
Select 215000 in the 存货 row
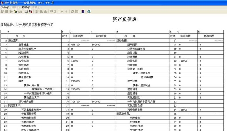(80, 81)
